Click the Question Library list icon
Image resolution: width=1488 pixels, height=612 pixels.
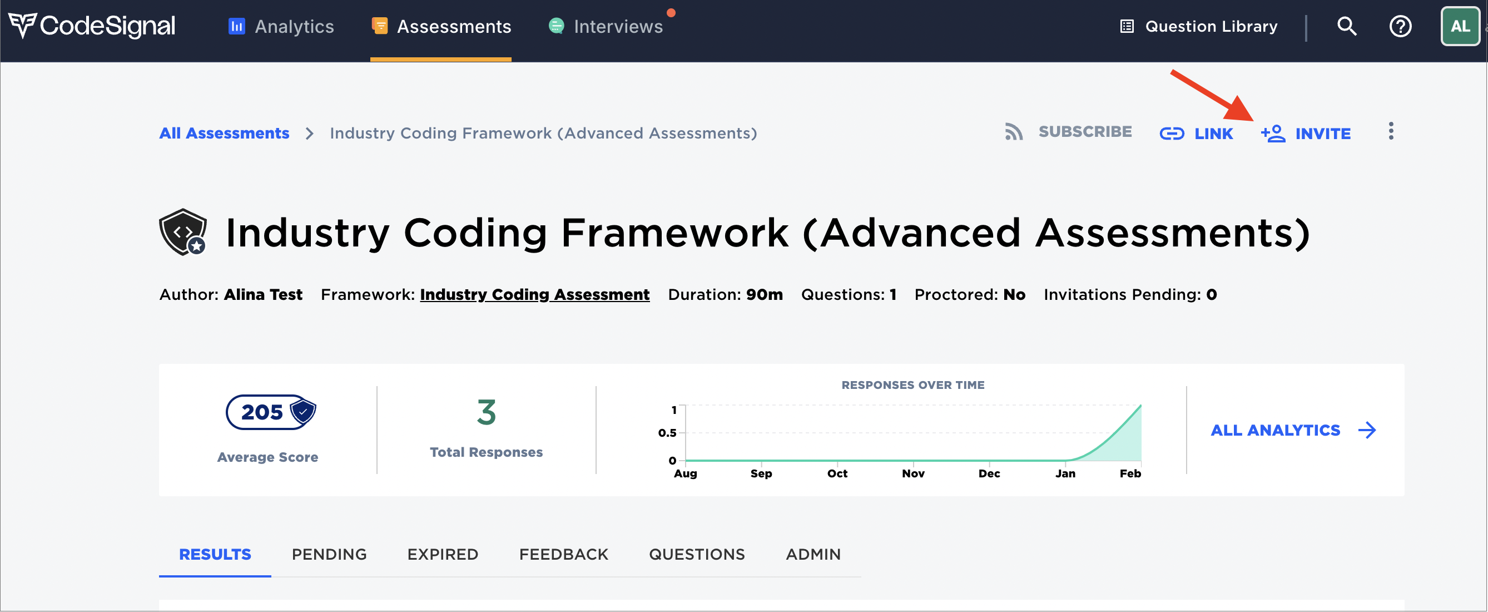[x=1127, y=27]
